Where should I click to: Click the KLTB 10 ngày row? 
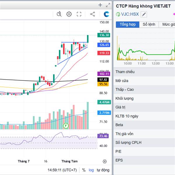pos(144,116)
